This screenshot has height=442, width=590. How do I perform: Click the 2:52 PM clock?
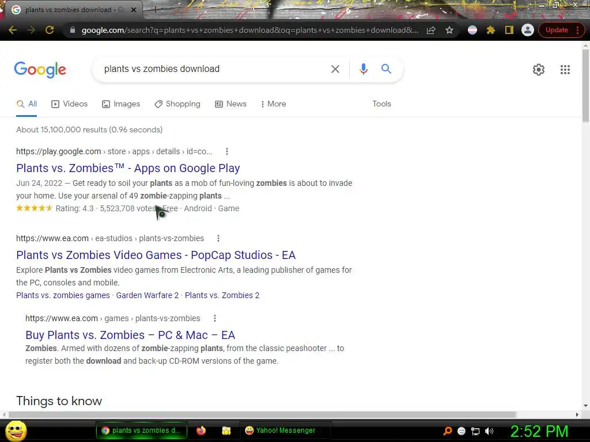click(x=539, y=431)
